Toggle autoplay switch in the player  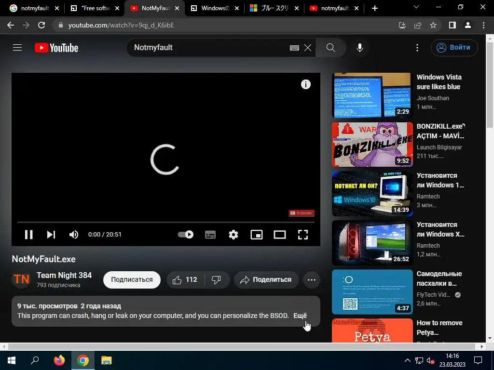[186, 235]
